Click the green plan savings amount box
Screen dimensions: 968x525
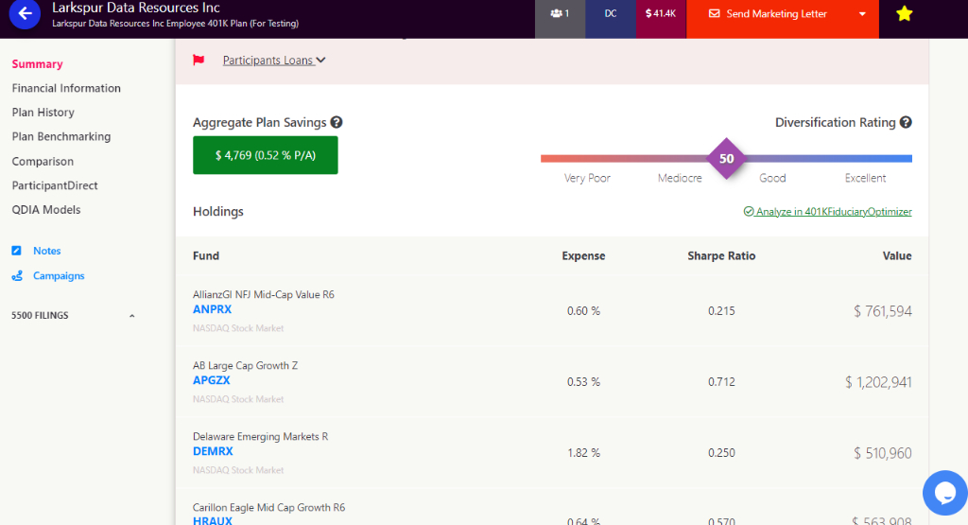(x=265, y=155)
